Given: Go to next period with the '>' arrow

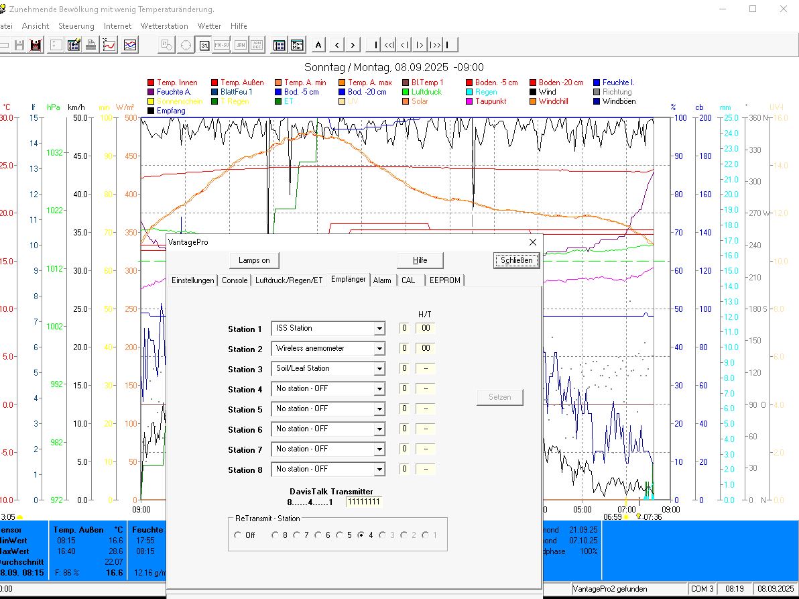Looking at the screenshot, I should coord(353,45).
